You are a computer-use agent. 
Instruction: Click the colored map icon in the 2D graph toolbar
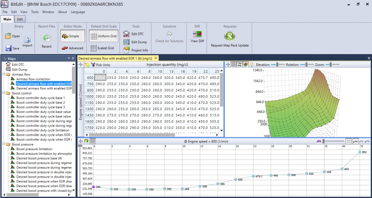86,141
